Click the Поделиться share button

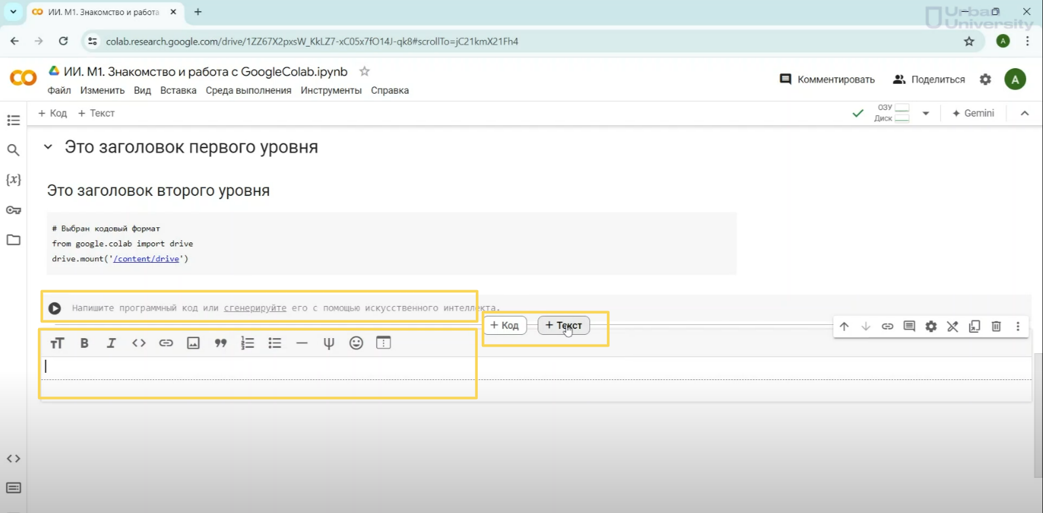(x=929, y=79)
